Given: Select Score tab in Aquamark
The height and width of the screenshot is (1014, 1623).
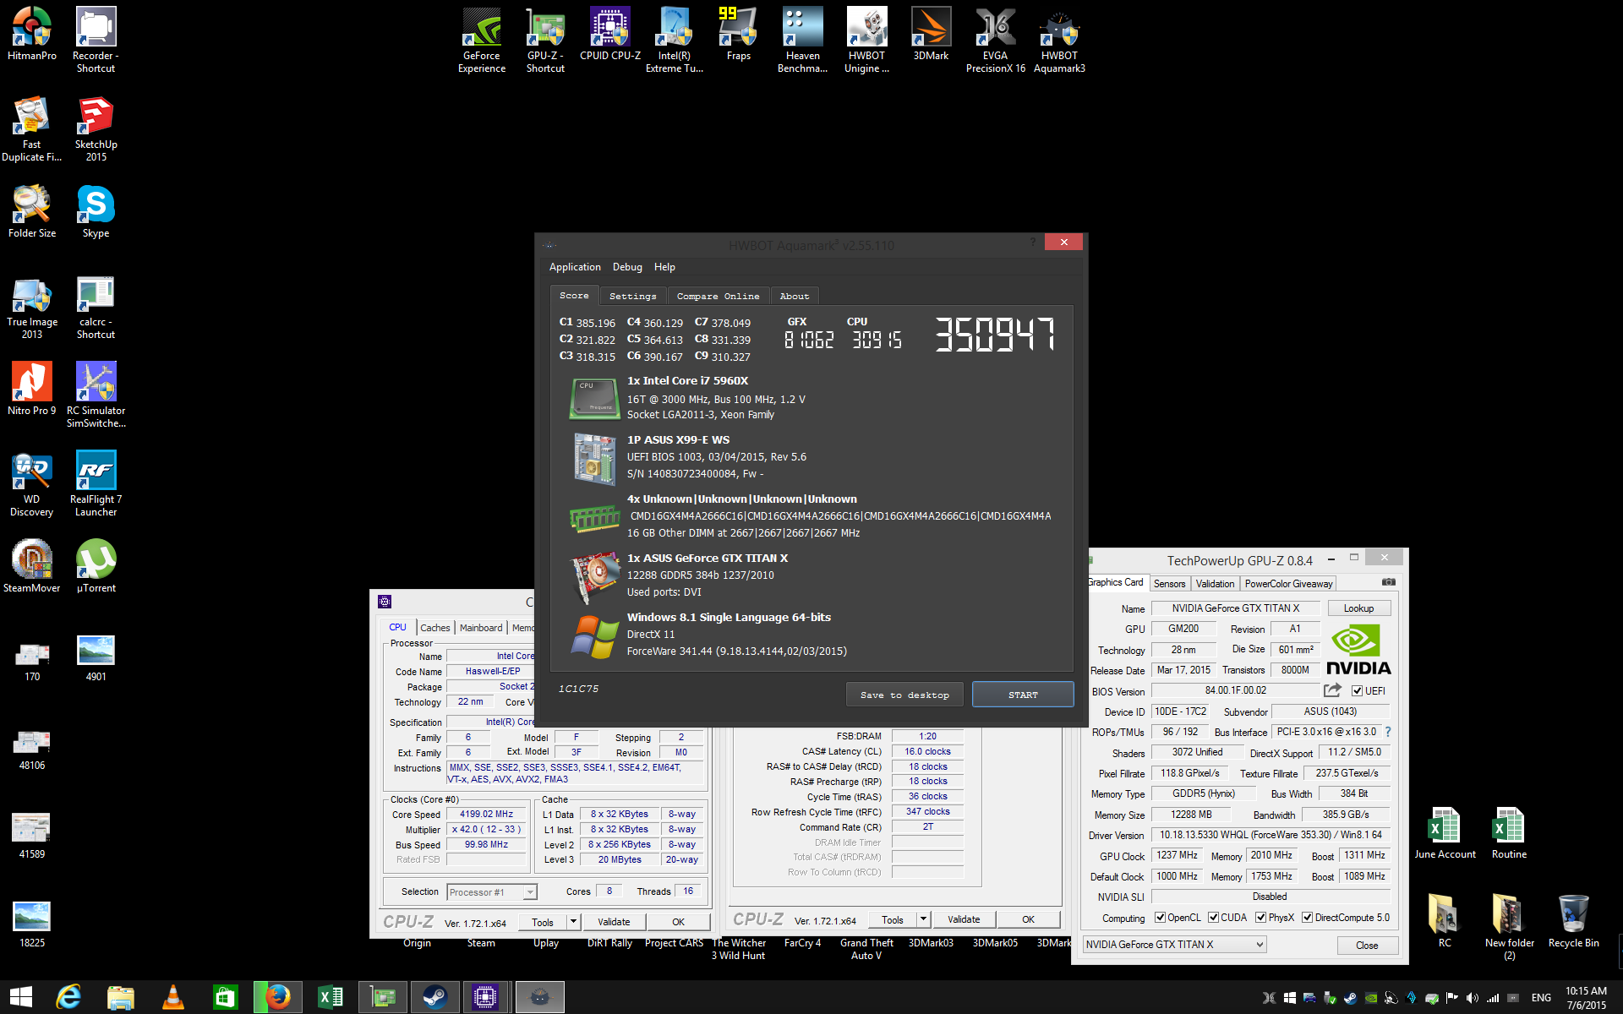Looking at the screenshot, I should pyautogui.click(x=574, y=296).
